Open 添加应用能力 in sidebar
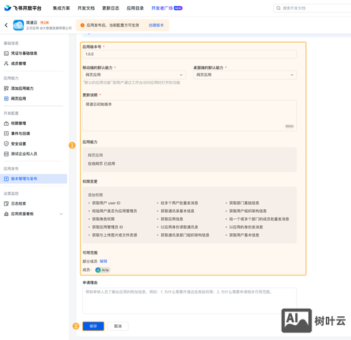Screen dimensions: 351x340 [22, 88]
